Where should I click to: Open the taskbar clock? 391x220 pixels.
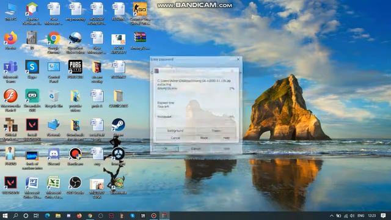(372, 216)
